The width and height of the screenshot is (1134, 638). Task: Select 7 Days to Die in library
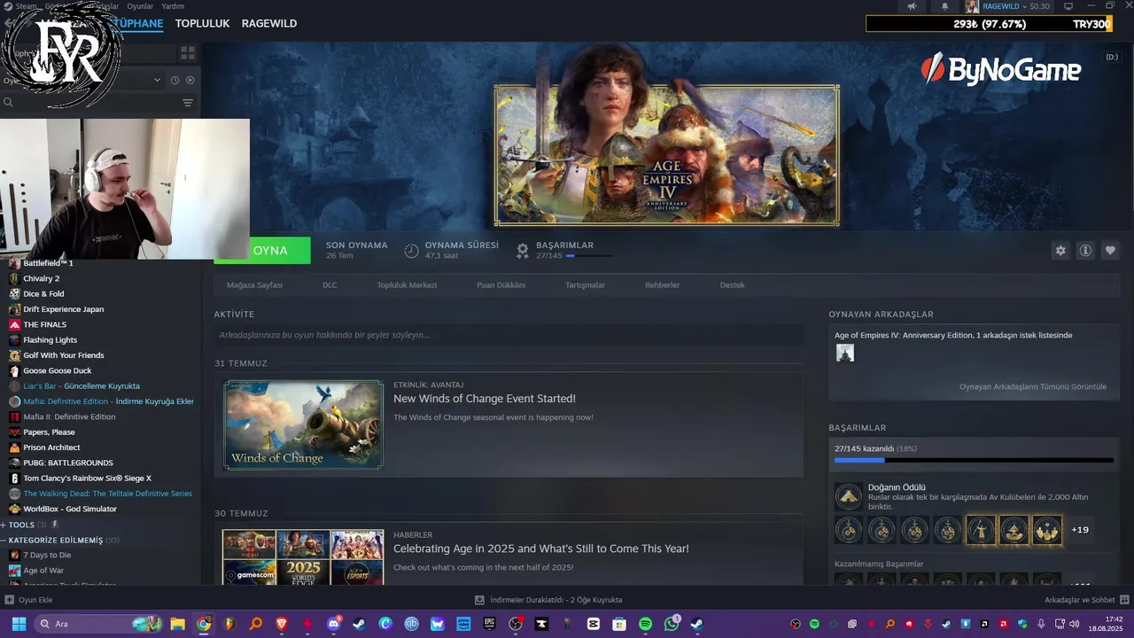(x=47, y=555)
